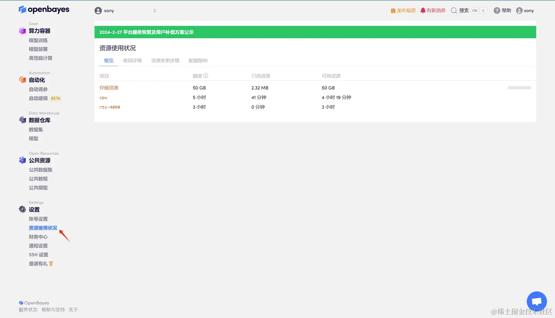Select 资源使用状况 in sidebar
The image size is (555, 318).
(x=43, y=228)
